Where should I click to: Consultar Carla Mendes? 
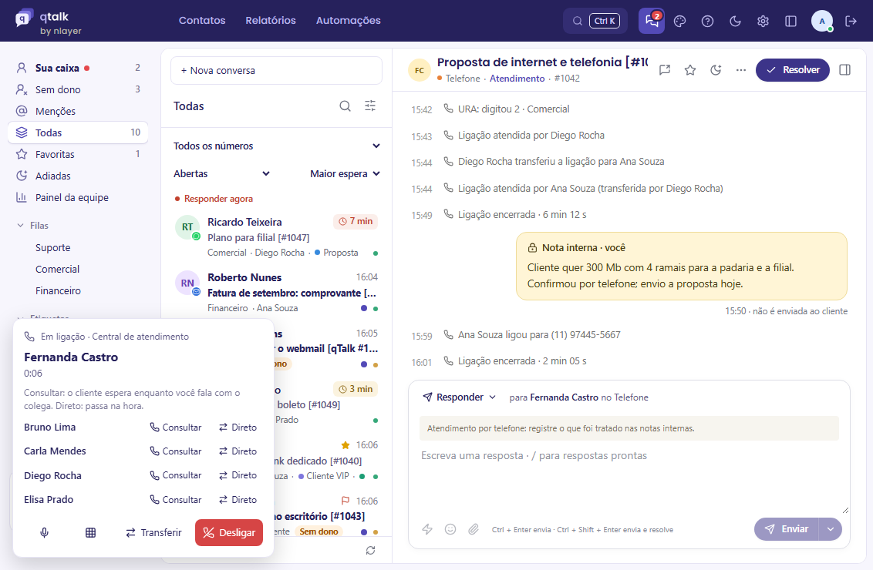[x=176, y=451]
